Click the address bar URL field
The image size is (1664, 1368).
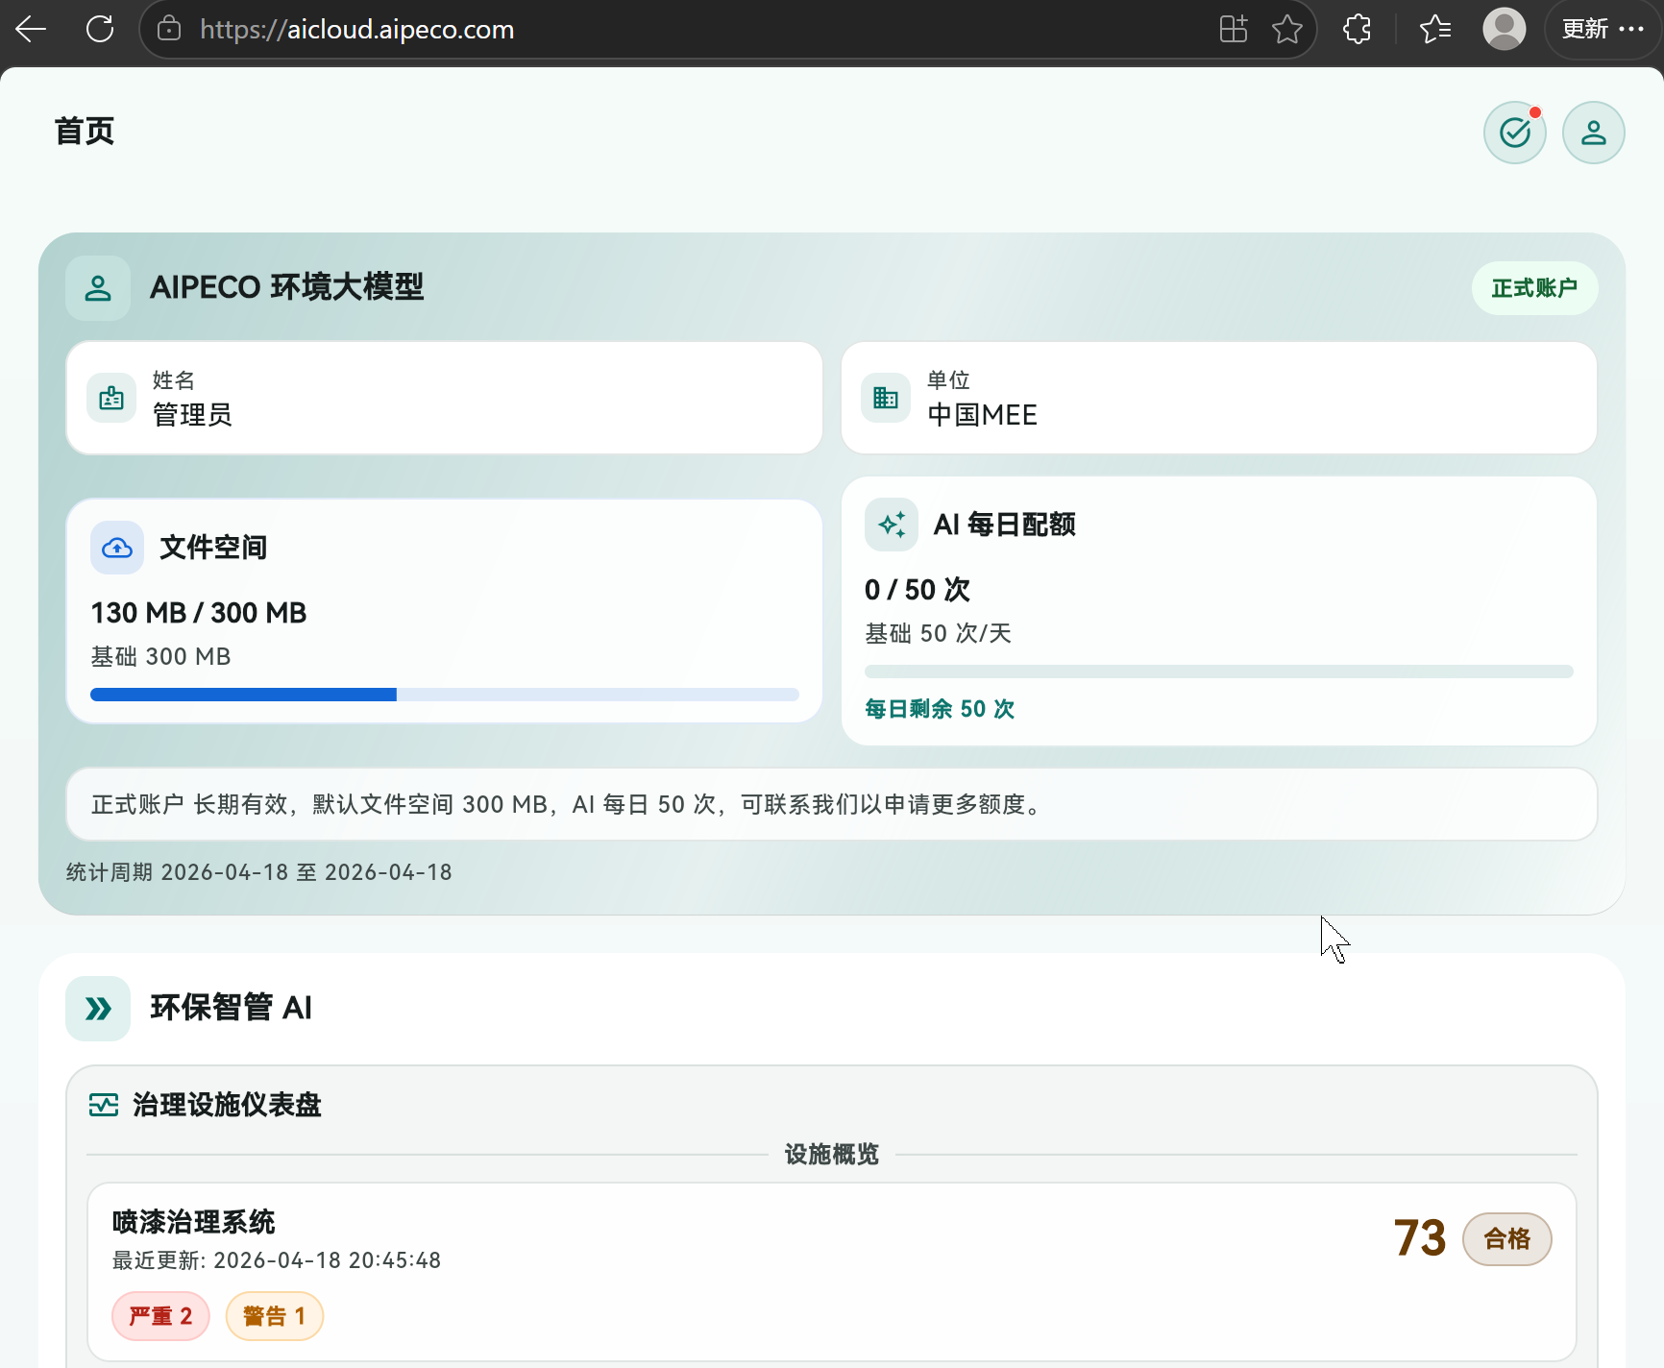pyautogui.click(x=673, y=30)
